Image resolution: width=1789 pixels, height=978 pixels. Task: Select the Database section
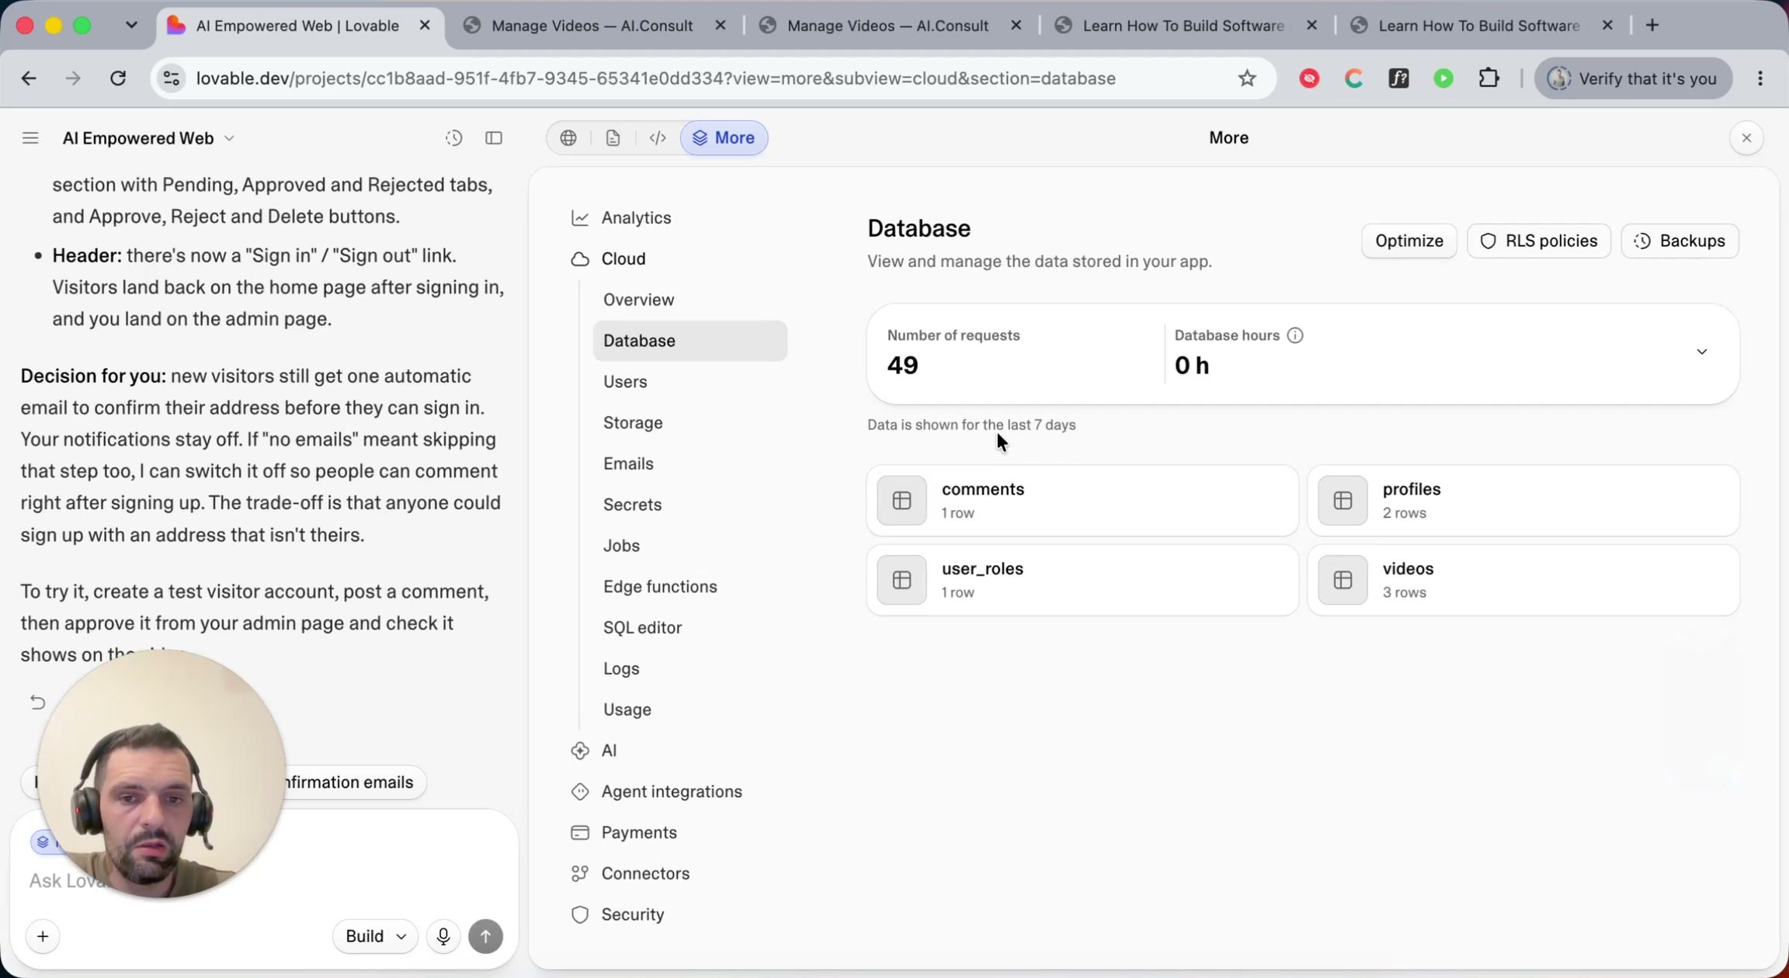click(x=690, y=341)
